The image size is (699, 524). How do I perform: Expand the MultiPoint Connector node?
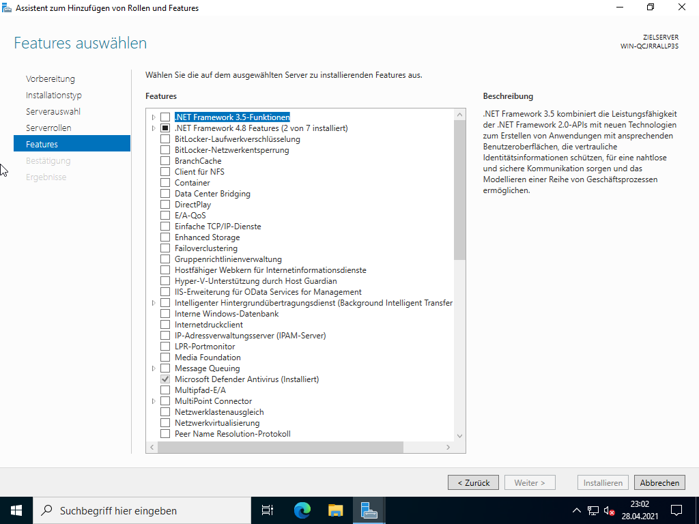click(x=154, y=401)
